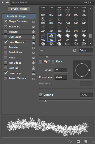Image resolution: width=95 pixels, height=144 pixels.
Task: Select the 433 leaf brush tip
Action: (x=51, y=37)
